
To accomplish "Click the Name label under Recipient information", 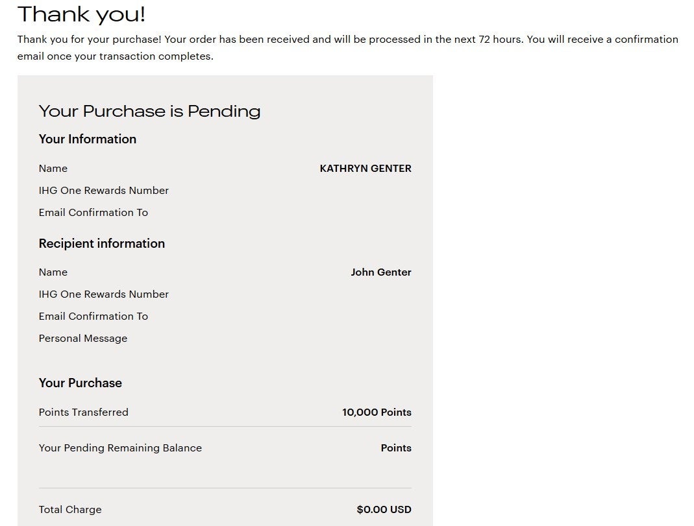I will 53,272.
